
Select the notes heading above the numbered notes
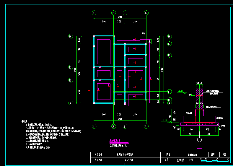click(24, 122)
